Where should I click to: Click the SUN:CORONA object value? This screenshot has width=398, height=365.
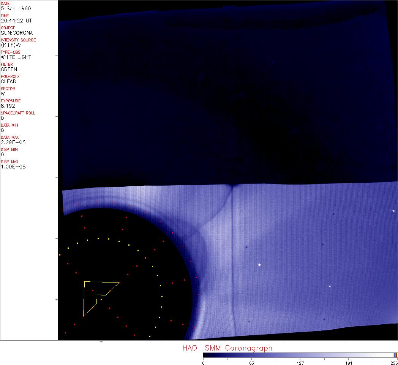pyautogui.click(x=17, y=33)
